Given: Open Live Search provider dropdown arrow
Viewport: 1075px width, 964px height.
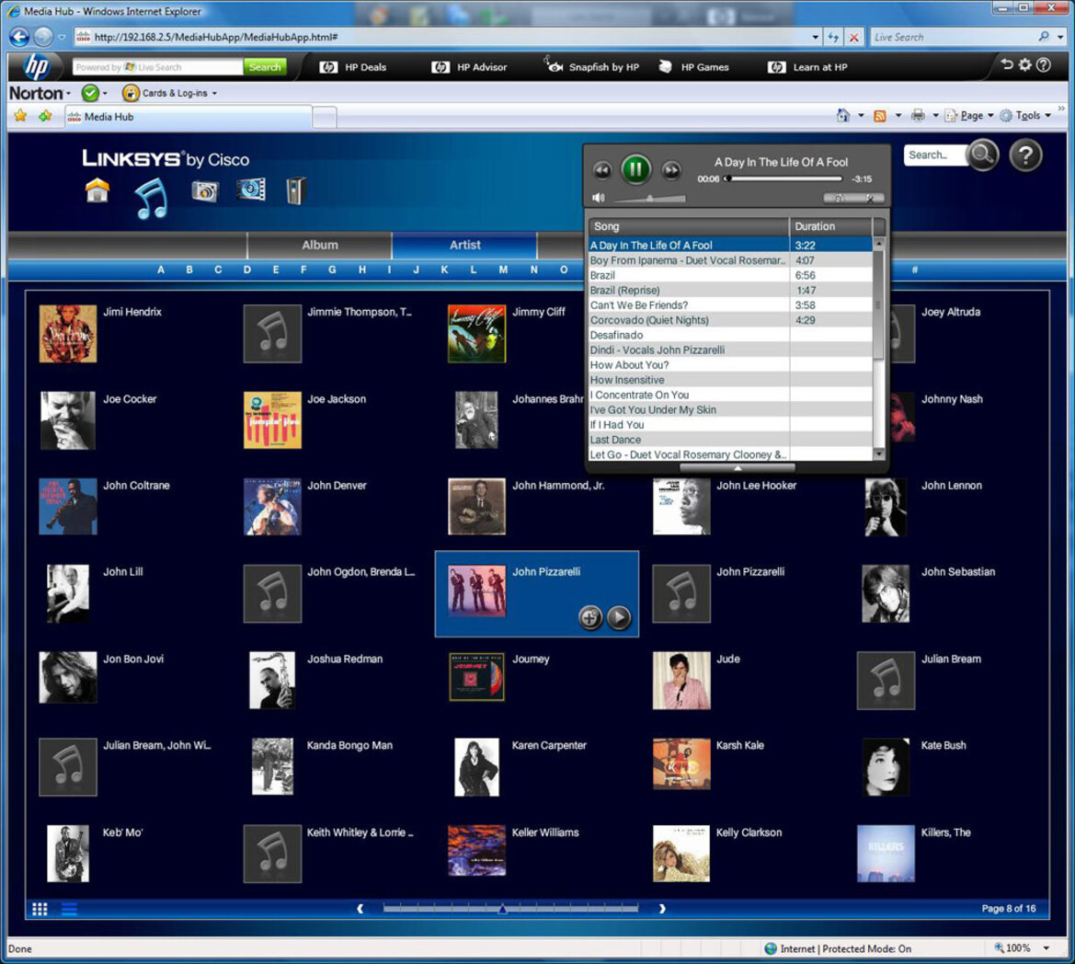Looking at the screenshot, I should tap(1060, 37).
